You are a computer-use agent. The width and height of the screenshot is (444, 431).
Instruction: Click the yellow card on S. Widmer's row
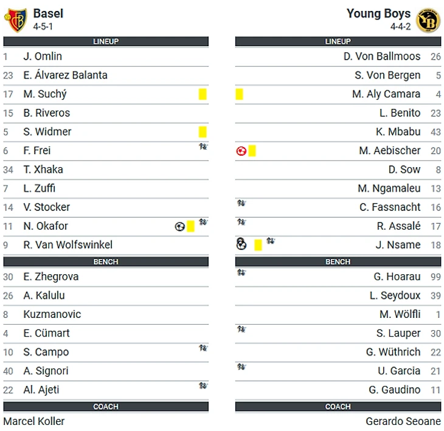click(x=203, y=132)
